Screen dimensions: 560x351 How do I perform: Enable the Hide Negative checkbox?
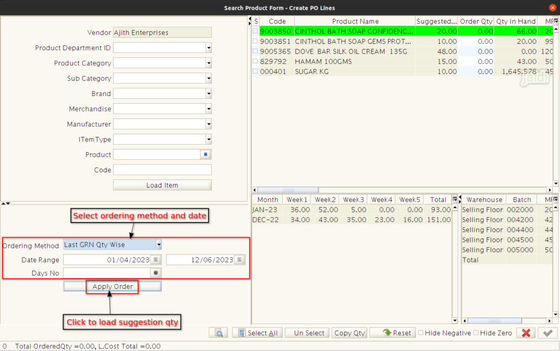click(421, 332)
